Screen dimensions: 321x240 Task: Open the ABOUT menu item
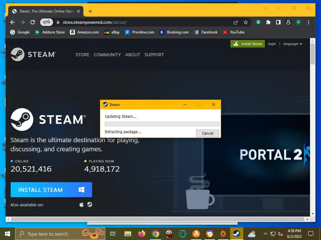tap(133, 55)
